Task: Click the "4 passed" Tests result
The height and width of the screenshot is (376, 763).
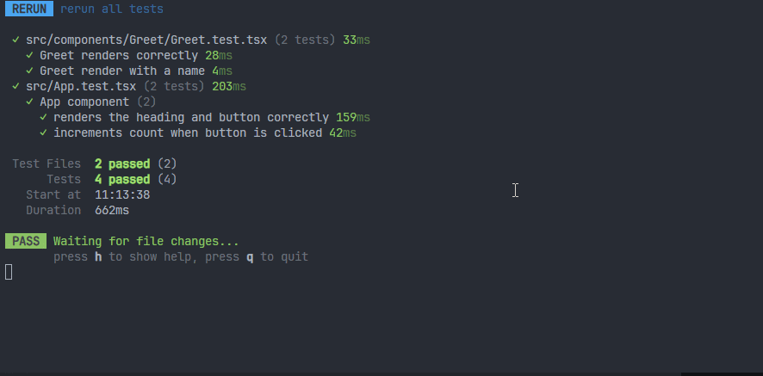Action: pos(122,179)
